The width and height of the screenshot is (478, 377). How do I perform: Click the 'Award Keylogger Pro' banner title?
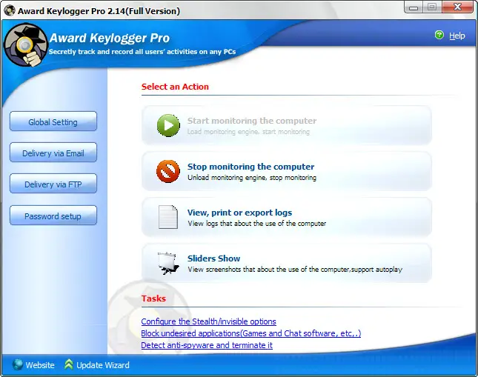tap(110, 38)
